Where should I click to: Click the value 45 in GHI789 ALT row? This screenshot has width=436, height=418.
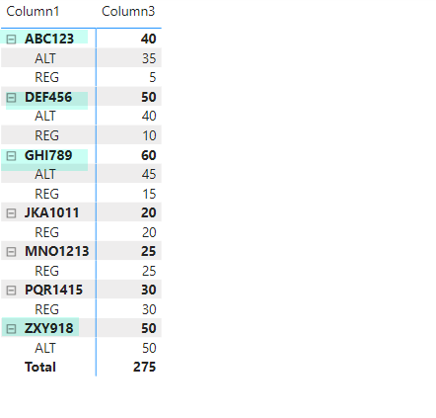[149, 174]
